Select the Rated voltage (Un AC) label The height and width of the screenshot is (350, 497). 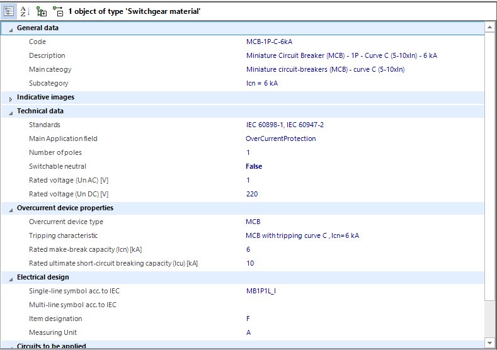pyautogui.click(x=69, y=180)
